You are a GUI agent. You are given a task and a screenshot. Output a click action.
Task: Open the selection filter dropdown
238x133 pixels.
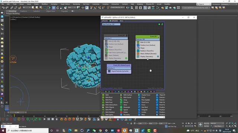point(27,7)
